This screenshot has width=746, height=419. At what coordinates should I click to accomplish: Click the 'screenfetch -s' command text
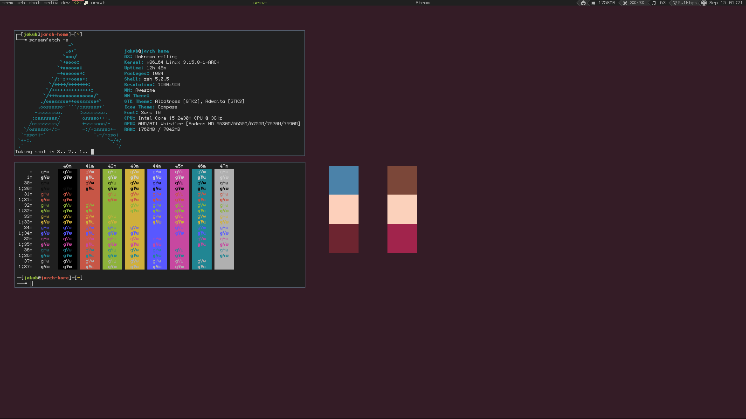tap(48, 40)
